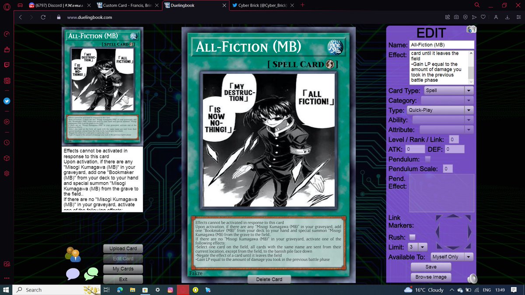Open the green chat bubbles icon
525x295 pixels.
[x=91, y=274]
